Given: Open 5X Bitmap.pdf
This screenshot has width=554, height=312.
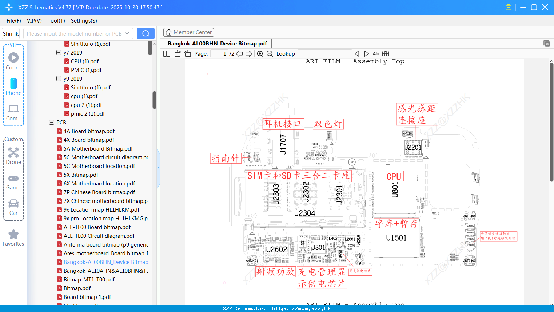Looking at the screenshot, I should (x=81, y=175).
